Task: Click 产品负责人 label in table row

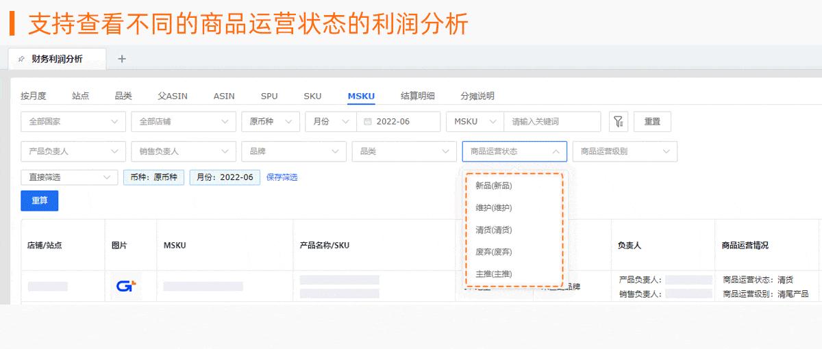Action: coord(640,279)
